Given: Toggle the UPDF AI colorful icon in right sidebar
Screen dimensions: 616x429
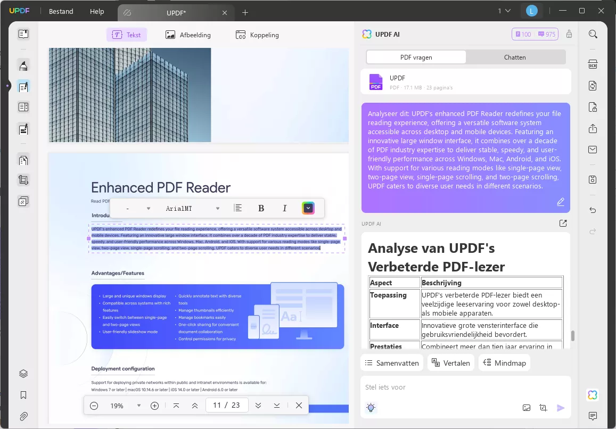Looking at the screenshot, I should coord(593,395).
